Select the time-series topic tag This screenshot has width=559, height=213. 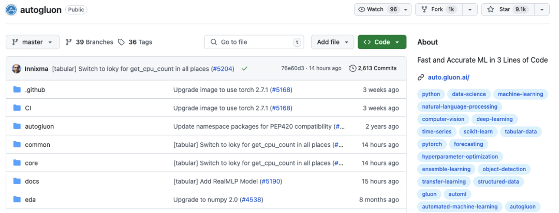coord(437,131)
